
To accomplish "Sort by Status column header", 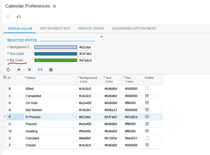I will pyautogui.click(x=50, y=80).
